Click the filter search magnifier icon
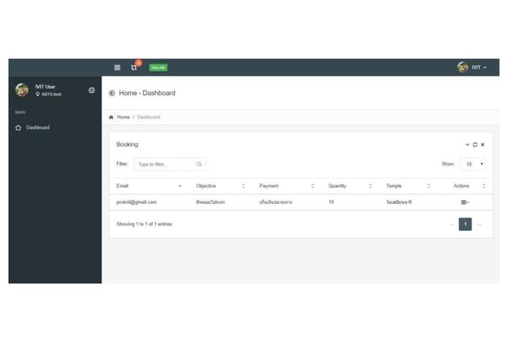Screen dimensions: 508x361 (199, 164)
